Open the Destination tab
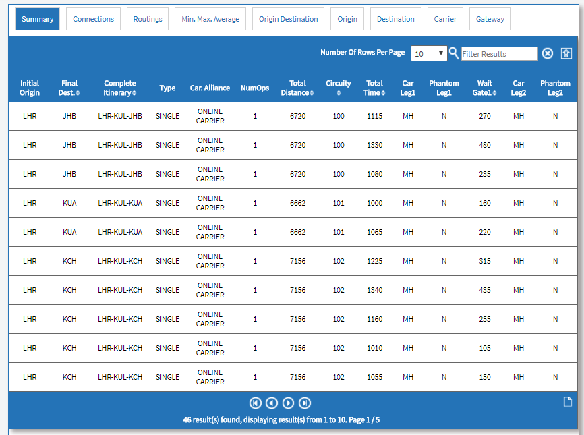 tap(396, 19)
